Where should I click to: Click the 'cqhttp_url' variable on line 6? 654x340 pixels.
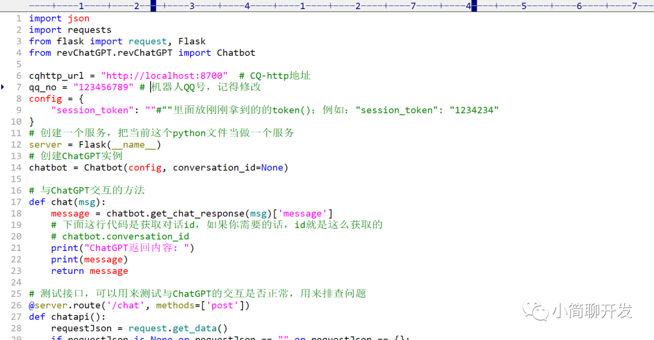pos(56,76)
